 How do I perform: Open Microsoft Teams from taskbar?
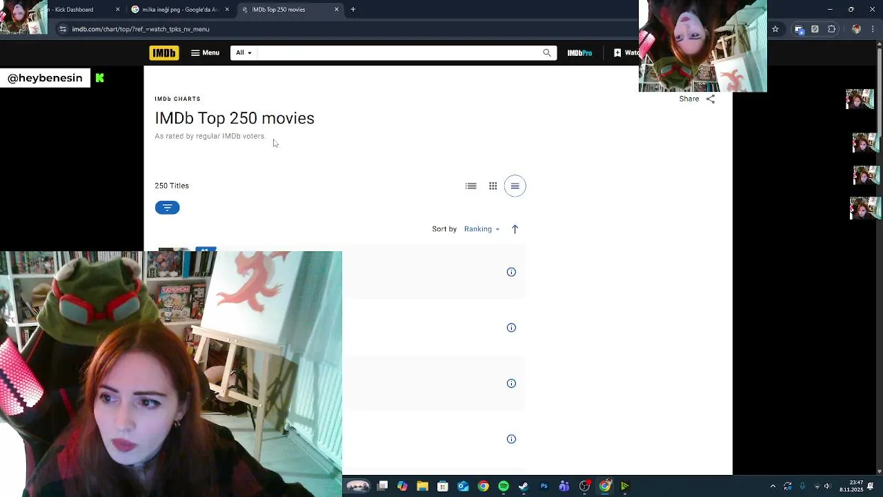click(564, 486)
